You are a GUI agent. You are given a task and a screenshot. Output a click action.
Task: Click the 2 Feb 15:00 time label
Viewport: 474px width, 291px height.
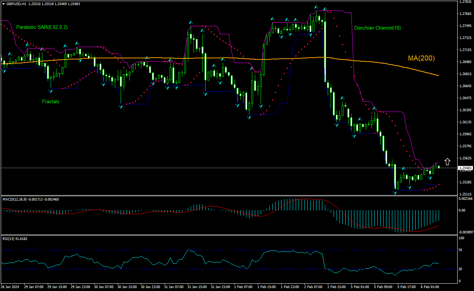[x=337, y=287]
